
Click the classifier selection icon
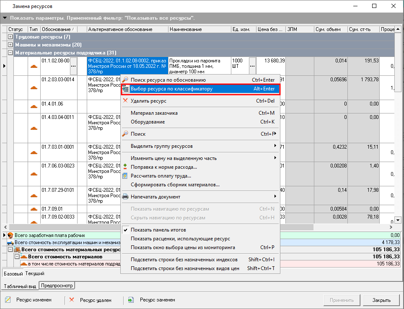[x=125, y=89]
